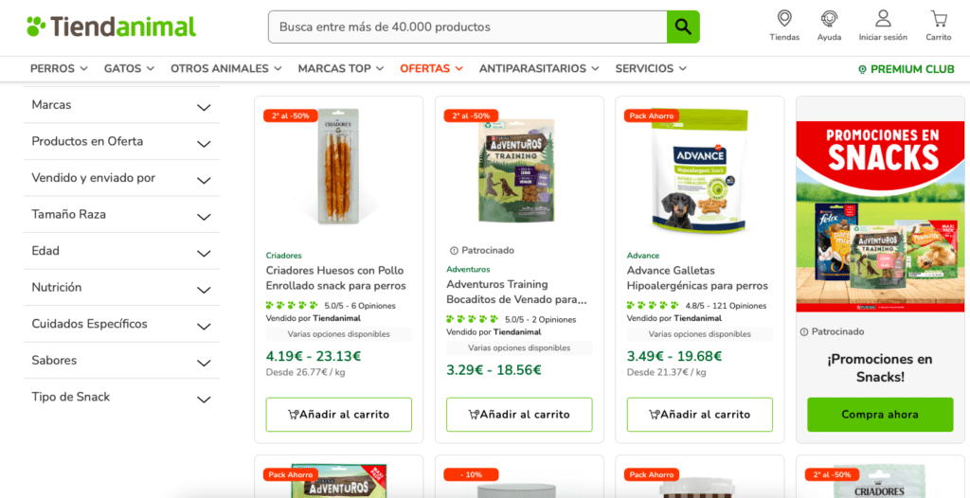Screen dimensions: 970x498
Task: Open the PERROS navigation menu
Action: pyautogui.click(x=59, y=69)
